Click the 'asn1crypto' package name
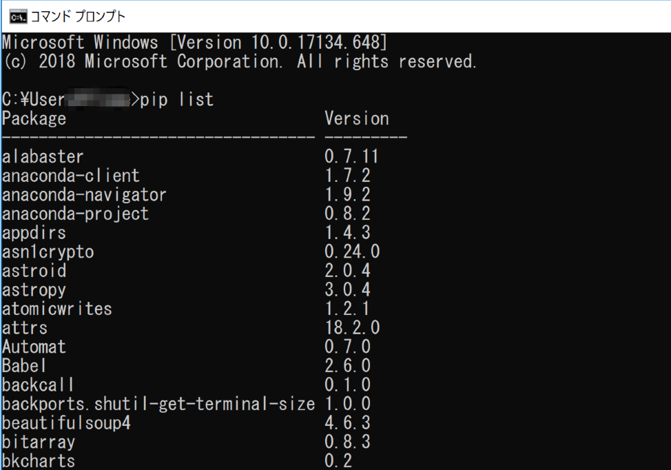The image size is (671, 470). pos(48,252)
